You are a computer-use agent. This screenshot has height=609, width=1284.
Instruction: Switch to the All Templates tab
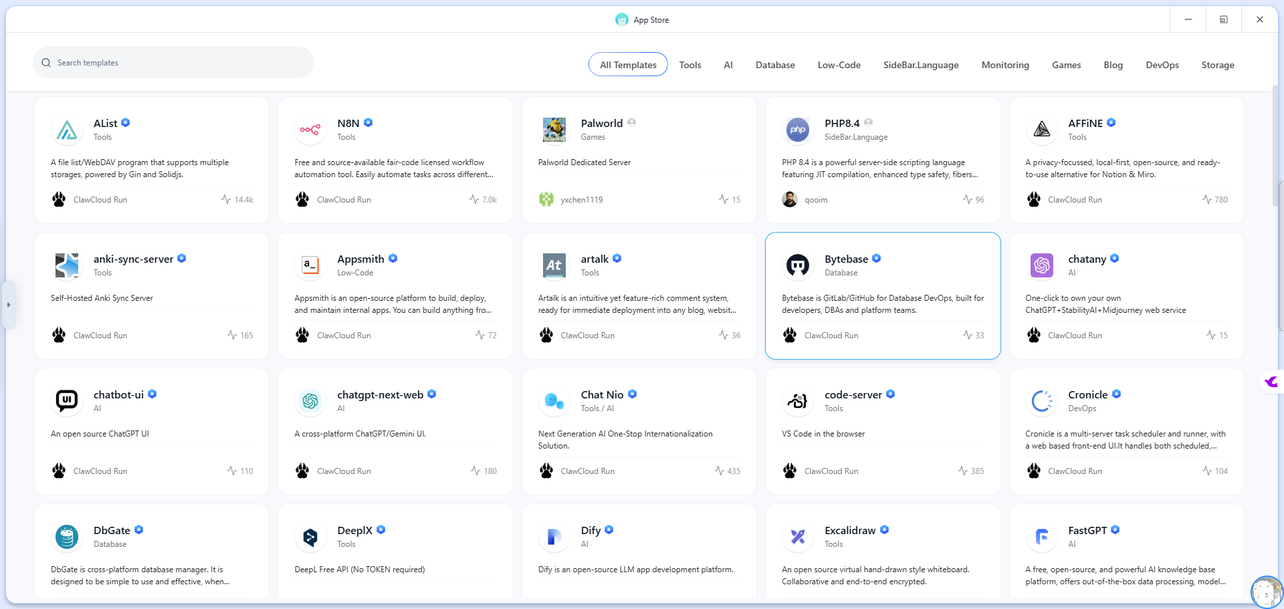tap(627, 65)
